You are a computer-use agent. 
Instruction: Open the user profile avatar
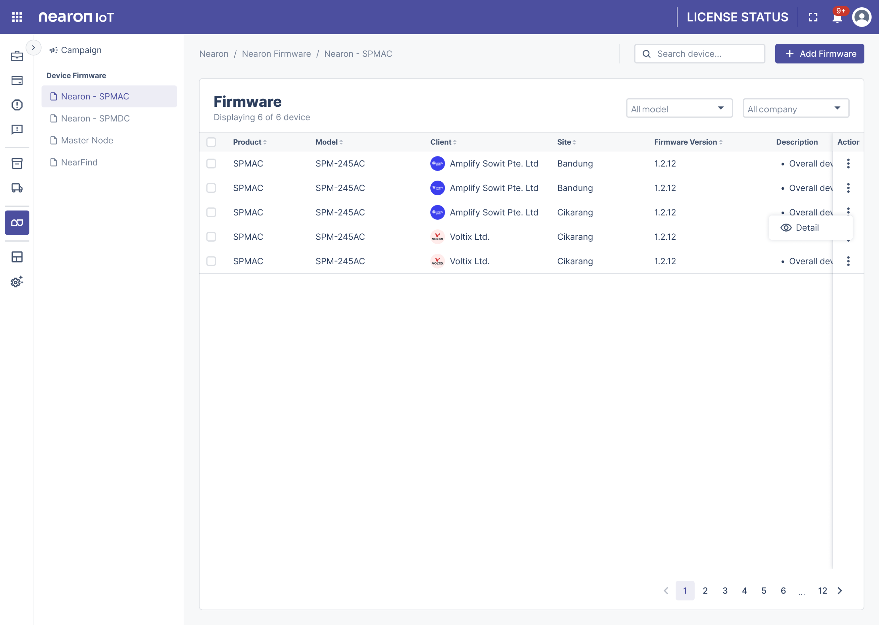point(862,17)
